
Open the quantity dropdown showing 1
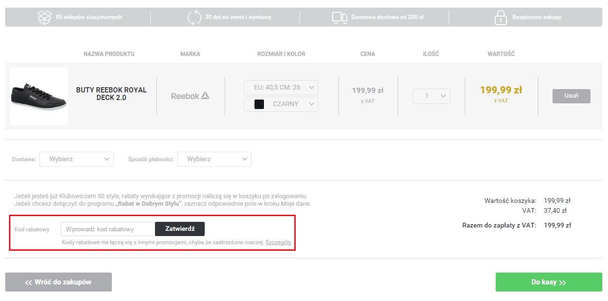[431, 96]
